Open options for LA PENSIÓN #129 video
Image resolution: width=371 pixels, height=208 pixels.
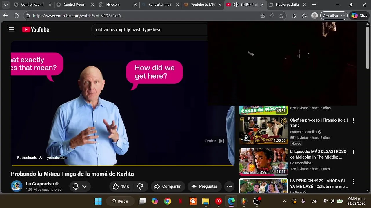(x=353, y=181)
